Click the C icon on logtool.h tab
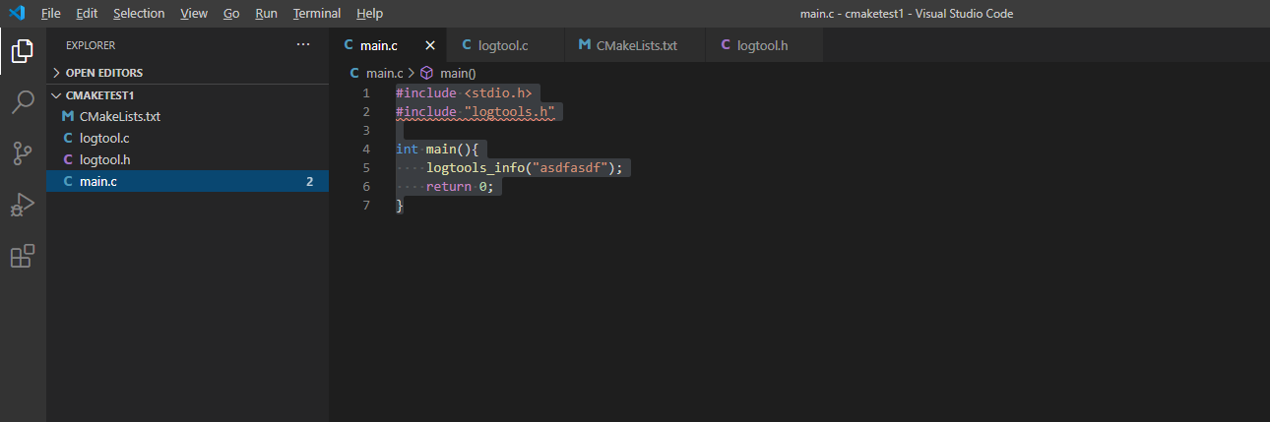 click(726, 45)
